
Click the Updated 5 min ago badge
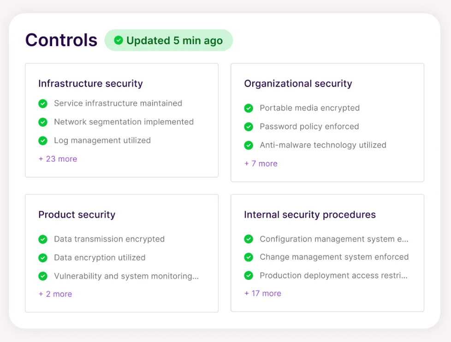pyautogui.click(x=169, y=41)
